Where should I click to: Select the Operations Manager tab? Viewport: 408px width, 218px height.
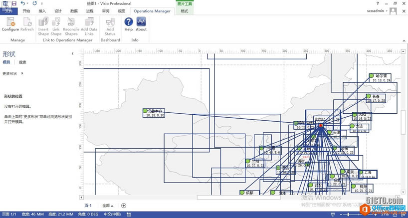[x=152, y=11]
